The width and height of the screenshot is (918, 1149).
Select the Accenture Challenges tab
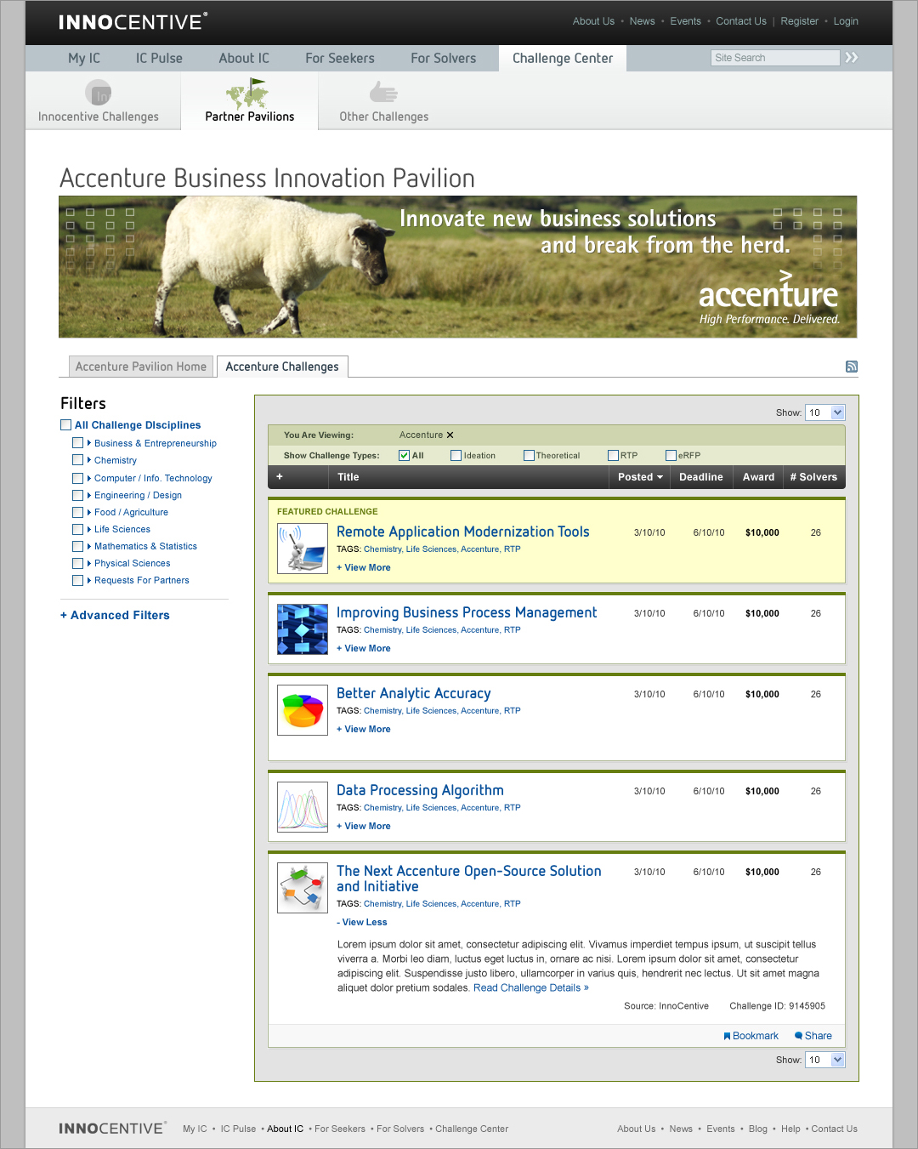click(282, 367)
